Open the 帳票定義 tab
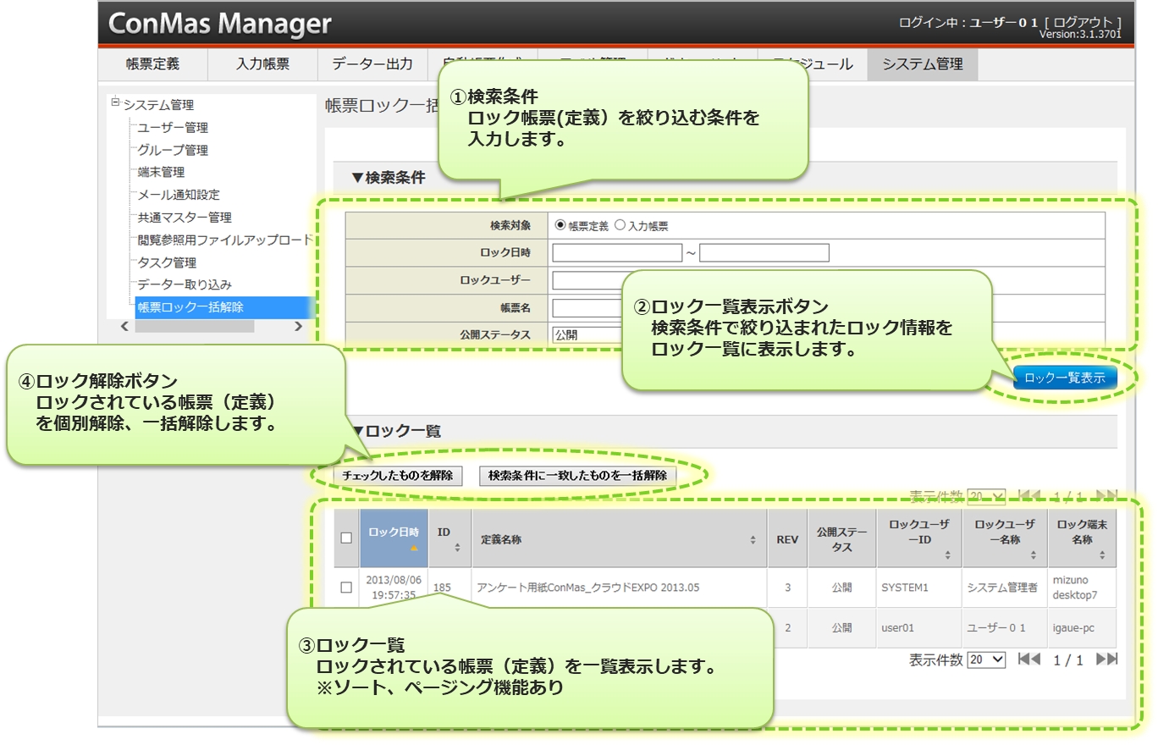This screenshot has height=745, width=1158. pos(152,64)
